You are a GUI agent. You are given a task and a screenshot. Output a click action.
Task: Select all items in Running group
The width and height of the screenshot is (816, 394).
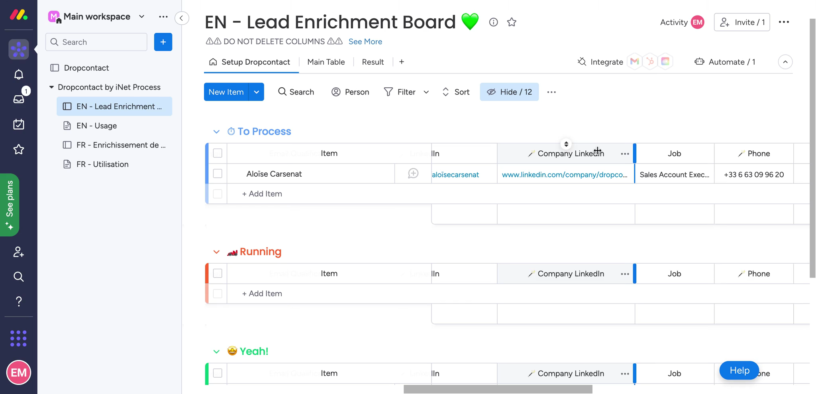[218, 273]
